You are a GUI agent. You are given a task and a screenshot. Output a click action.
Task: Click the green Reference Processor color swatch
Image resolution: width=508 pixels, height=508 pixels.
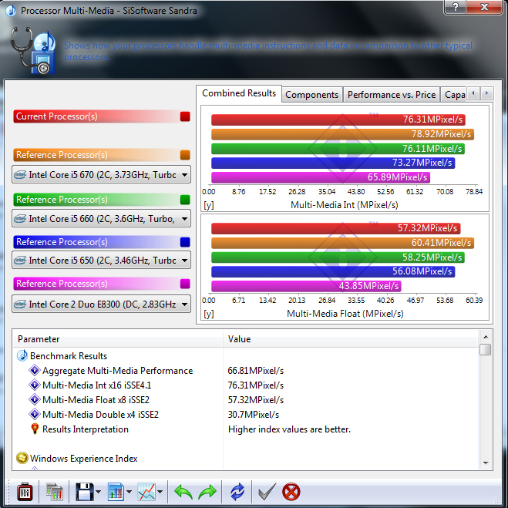point(185,200)
